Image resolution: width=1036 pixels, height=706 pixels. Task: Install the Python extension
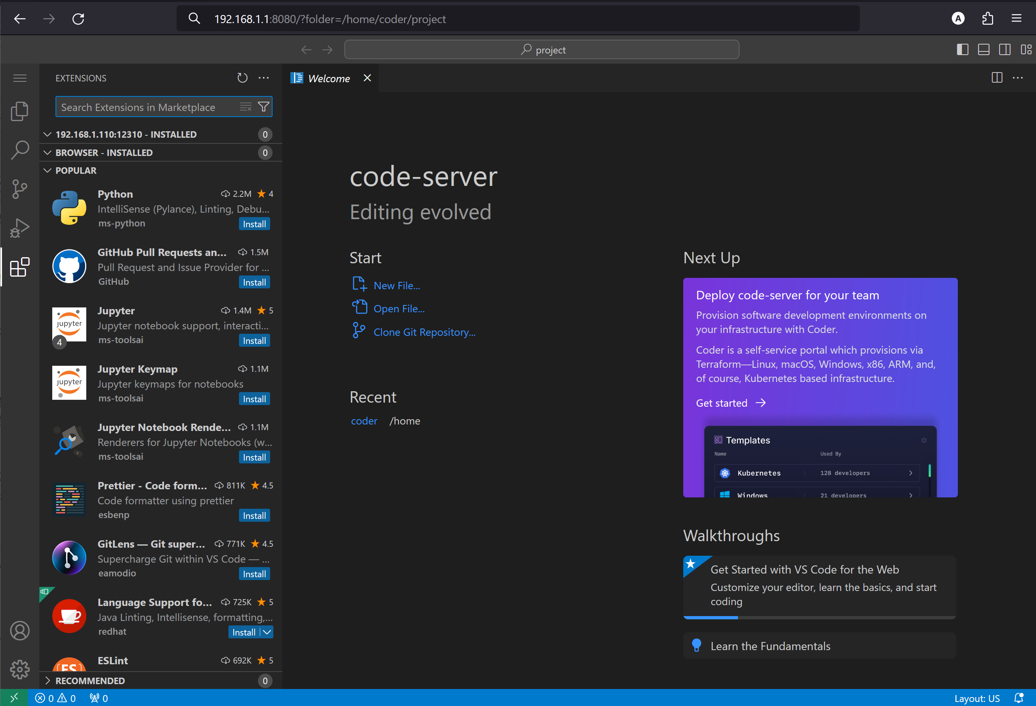254,224
